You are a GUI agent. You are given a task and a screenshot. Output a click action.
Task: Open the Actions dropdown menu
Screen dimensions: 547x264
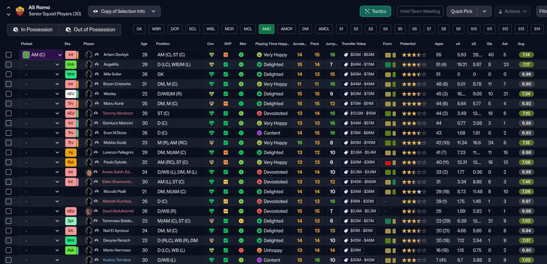tap(512, 12)
